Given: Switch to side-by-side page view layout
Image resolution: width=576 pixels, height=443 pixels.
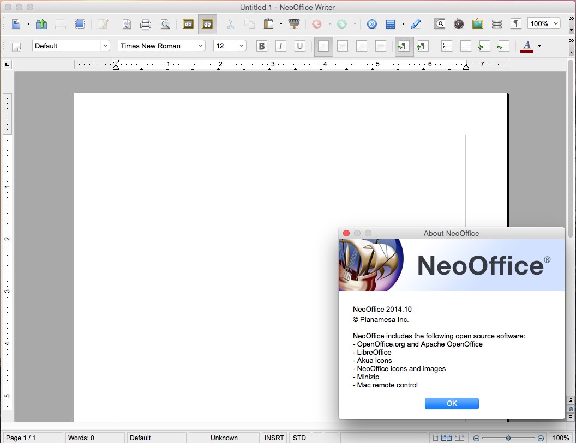Looking at the screenshot, I should (446, 438).
